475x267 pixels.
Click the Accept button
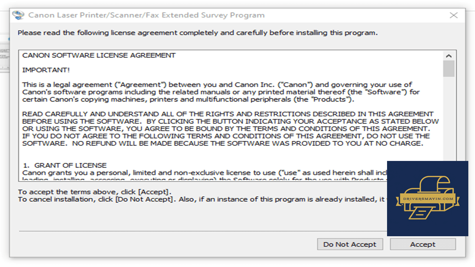point(423,244)
